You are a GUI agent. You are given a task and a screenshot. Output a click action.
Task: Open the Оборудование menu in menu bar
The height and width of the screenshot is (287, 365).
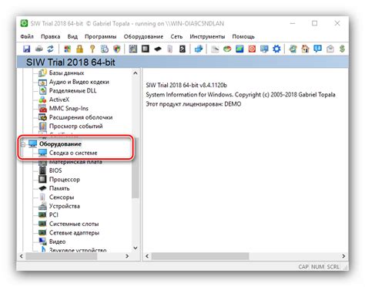click(143, 36)
